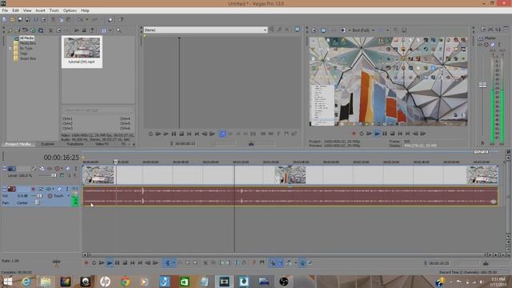Open the Options menu

click(70, 10)
